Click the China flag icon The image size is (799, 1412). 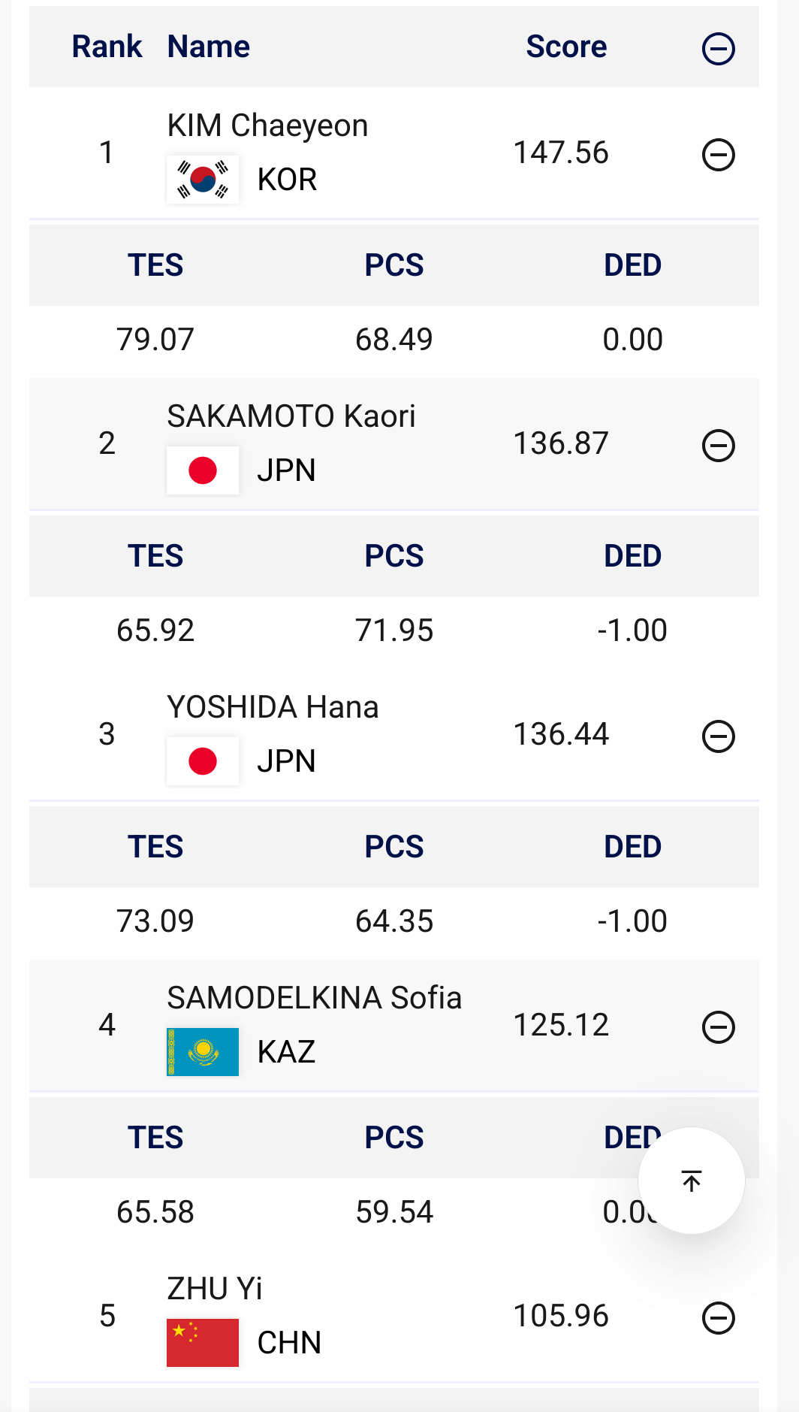[x=203, y=1343]
